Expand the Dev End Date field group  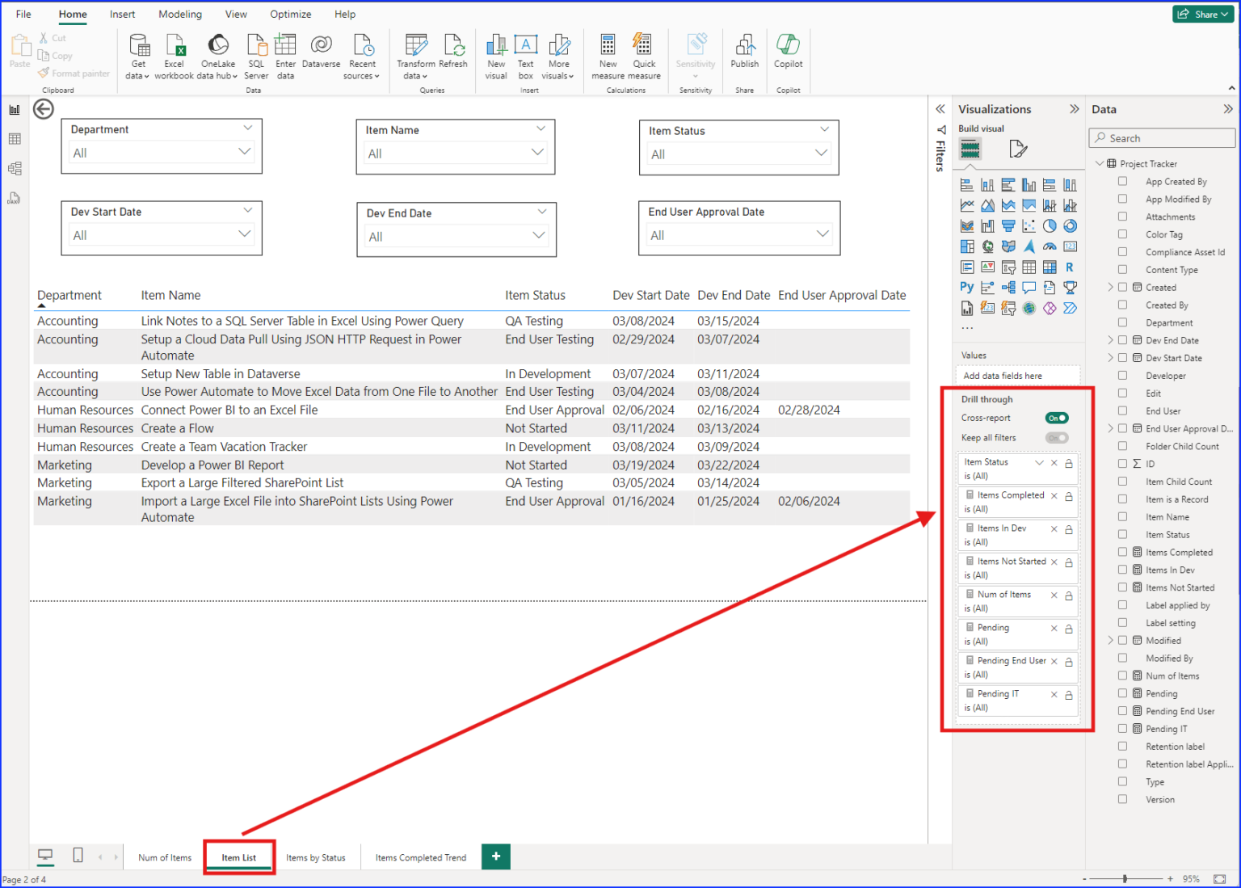(x=1110, y=340)
